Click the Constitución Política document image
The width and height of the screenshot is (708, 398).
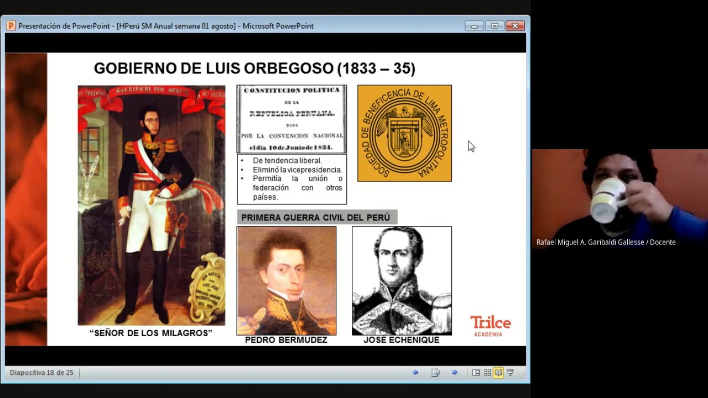point(291,119)
